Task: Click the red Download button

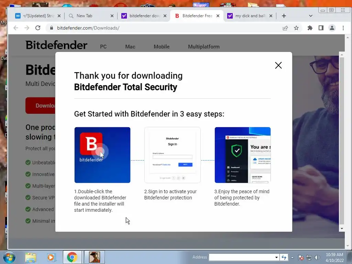Action: [41, 106]
